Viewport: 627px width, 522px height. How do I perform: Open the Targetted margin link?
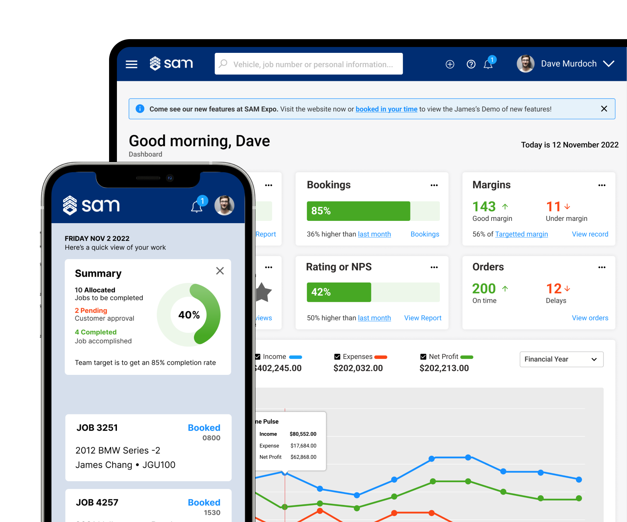pos(522,234)
